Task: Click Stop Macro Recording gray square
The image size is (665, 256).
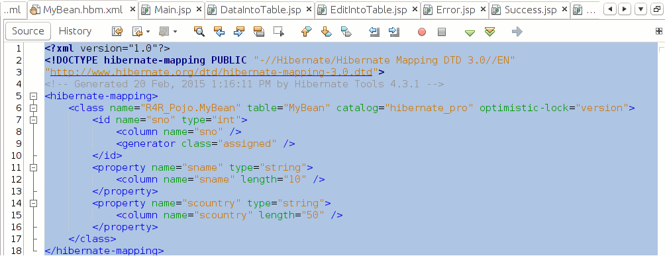Action: [442, 32]
